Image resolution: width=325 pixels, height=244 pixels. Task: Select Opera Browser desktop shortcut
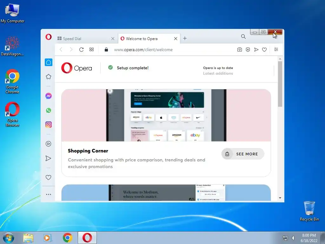tap(12, 114)
